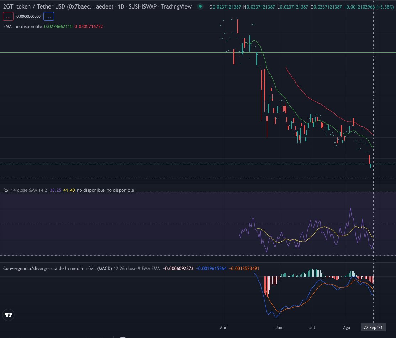Viewport: 396px width, 338px height.
Task: Select the EMA indicator label
Action: [7, 27]
